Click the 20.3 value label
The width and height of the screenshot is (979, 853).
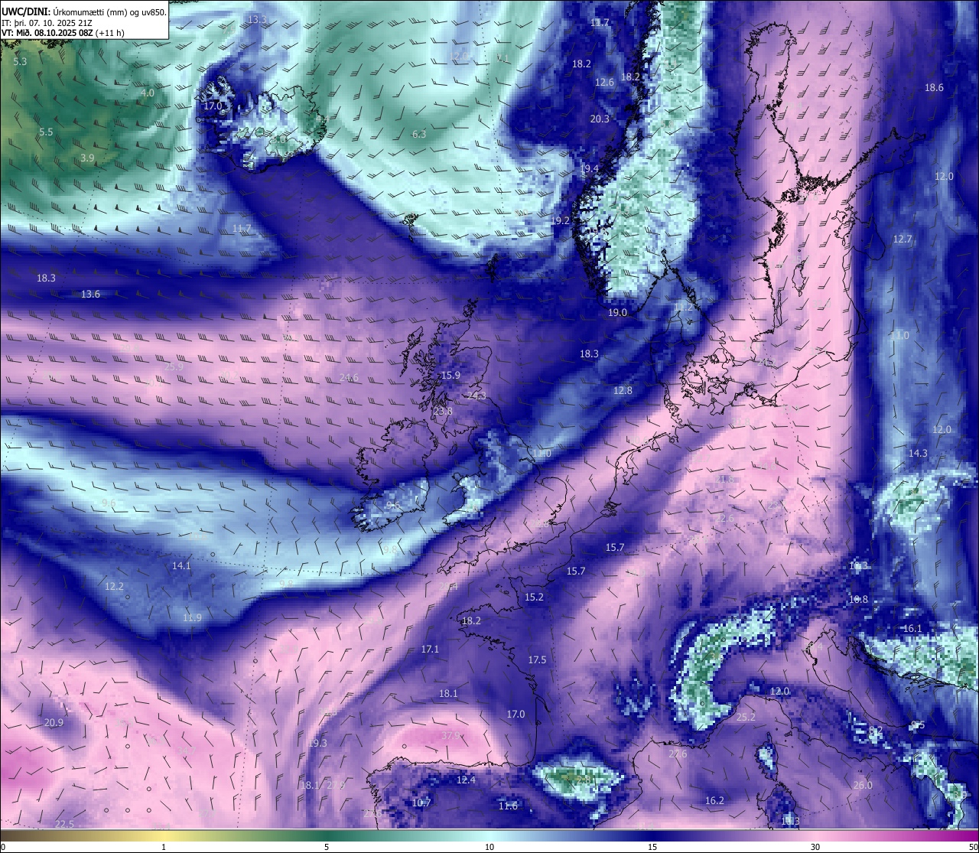[600, 119]
